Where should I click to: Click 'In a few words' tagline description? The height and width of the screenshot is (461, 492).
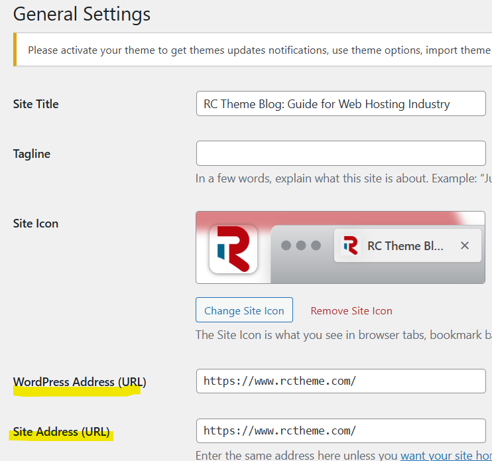pyautogui.click(x=343, y=178)
